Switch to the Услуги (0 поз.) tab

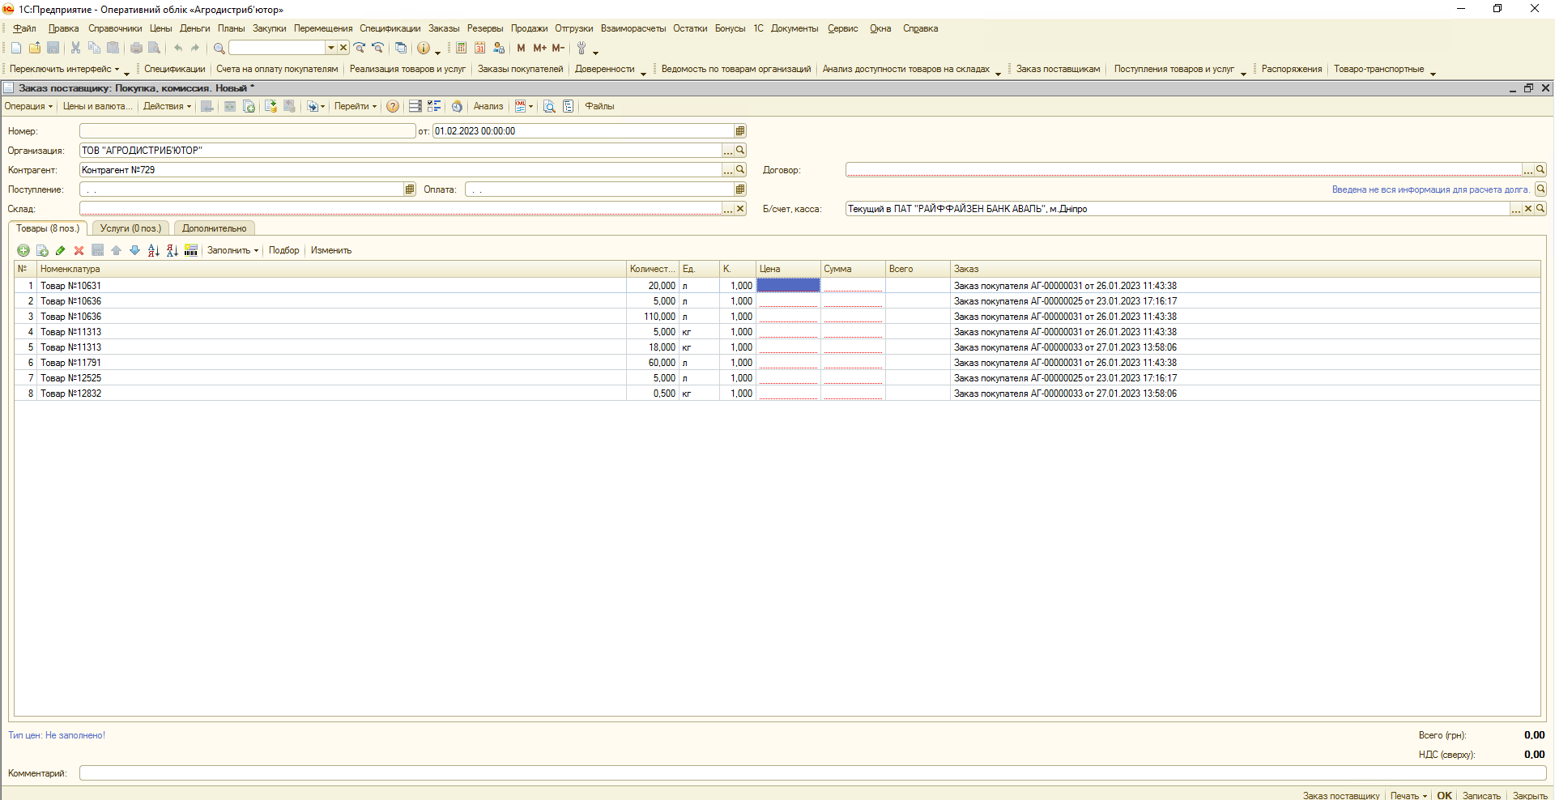pyautogui.click(x=130, y=229)
